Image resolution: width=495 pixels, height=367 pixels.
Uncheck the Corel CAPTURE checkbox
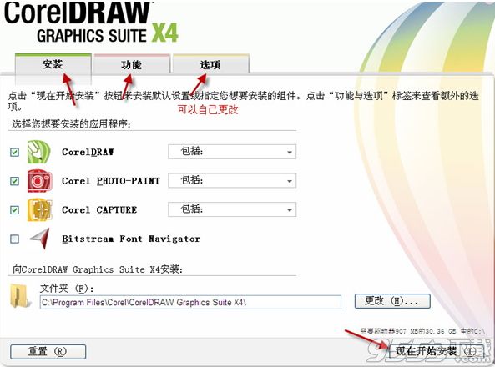click(14, 210)
